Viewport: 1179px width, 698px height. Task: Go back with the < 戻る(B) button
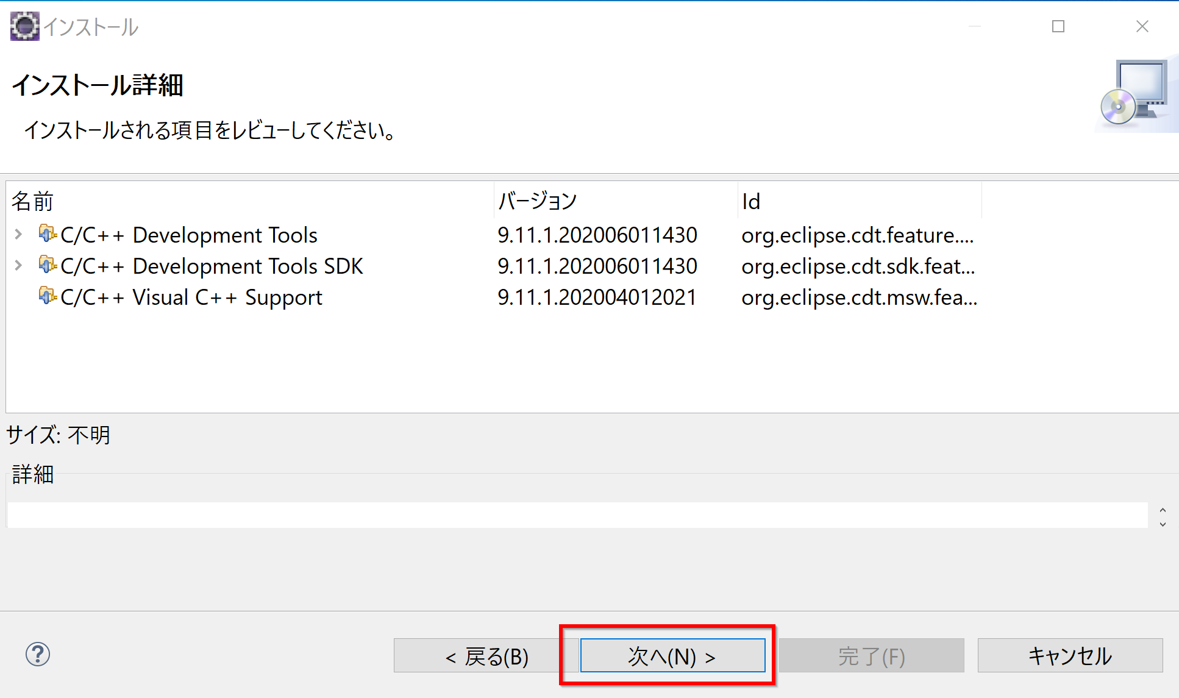pyautogui.click(x=485, y=656)
